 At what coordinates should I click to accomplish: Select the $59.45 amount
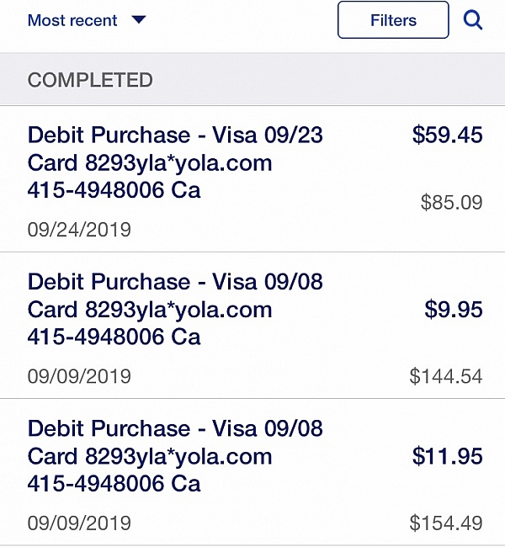point(448,135)
